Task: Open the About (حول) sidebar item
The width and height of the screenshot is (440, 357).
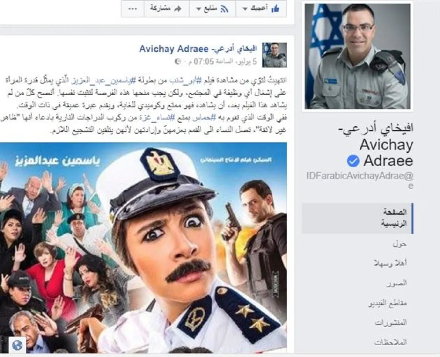Action: point(402,243)
